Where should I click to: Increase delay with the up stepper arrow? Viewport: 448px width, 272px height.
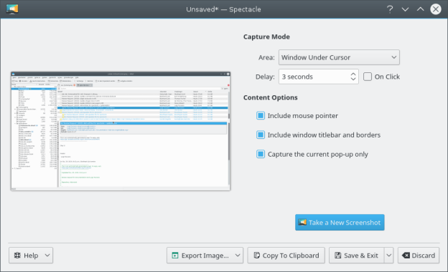(x=353, y=74)
